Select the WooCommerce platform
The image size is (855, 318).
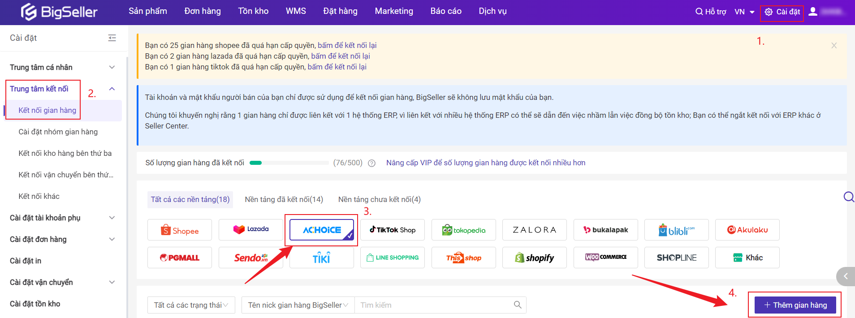coord(606,258)
